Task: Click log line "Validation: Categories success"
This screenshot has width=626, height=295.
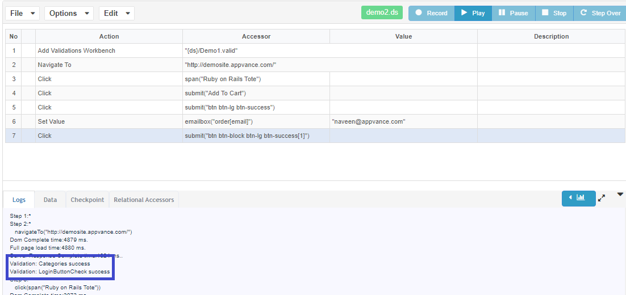Action: click(50, 264)
